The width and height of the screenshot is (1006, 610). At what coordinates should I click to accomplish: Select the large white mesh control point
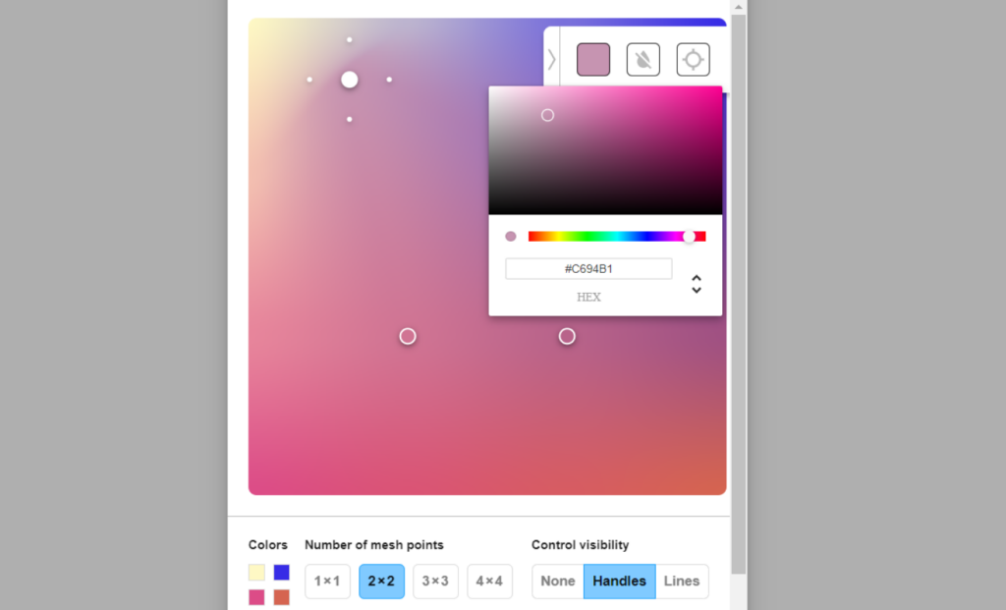(349, 80)
